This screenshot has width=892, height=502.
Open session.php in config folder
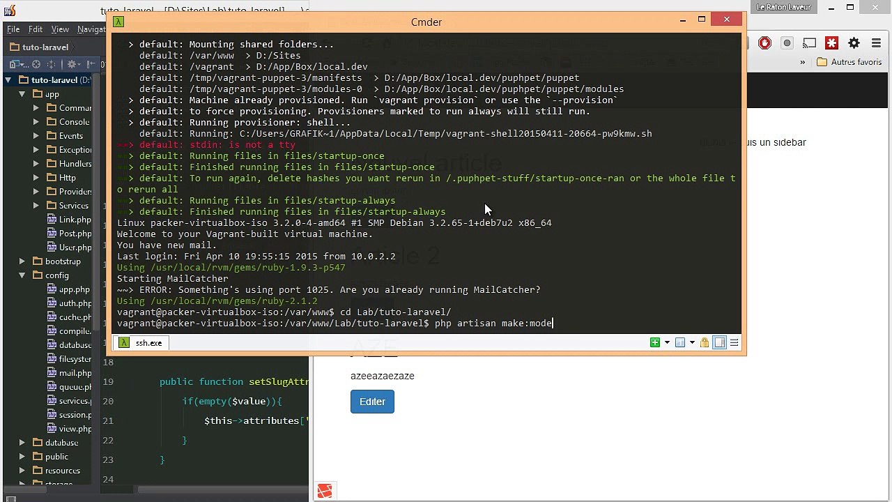[69, 415]
